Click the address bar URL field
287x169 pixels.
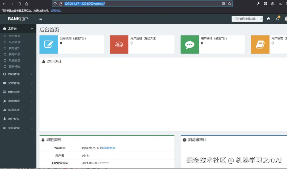(x=142, y=4)
